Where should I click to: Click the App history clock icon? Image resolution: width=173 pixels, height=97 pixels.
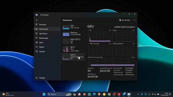[36, 33]
